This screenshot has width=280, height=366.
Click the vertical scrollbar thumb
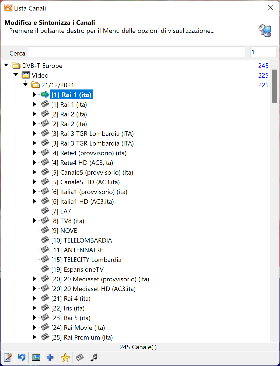(x=274, y=86)
